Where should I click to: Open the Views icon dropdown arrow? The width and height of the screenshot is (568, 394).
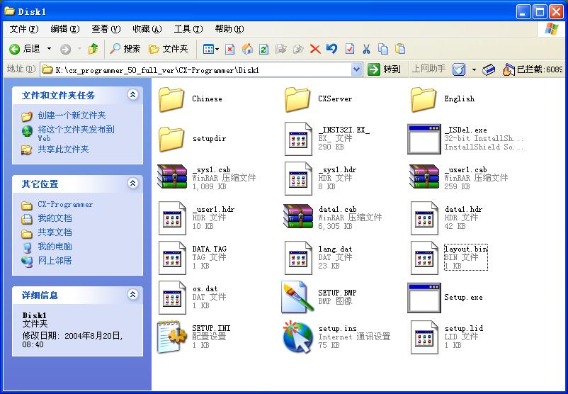click(217, 49)
